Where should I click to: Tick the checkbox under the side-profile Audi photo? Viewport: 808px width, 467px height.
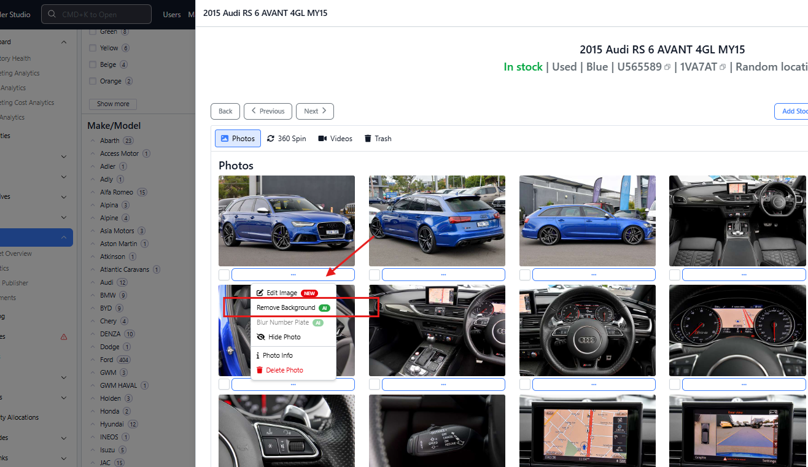pyautogui.click(x=525, y=275)
